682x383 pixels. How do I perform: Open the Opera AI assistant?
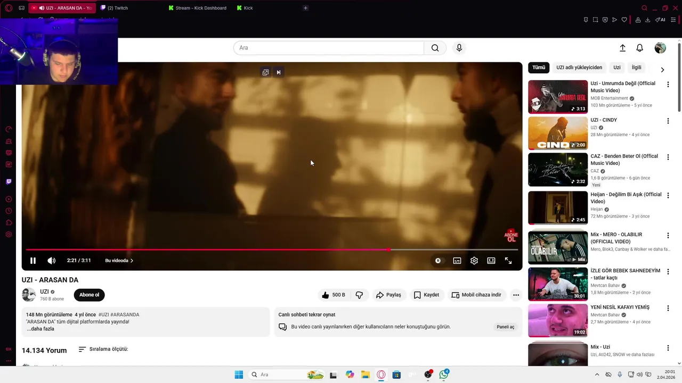(x=660, y=20)
